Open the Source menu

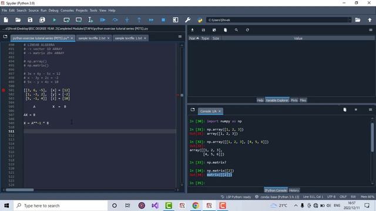[33, 11]
